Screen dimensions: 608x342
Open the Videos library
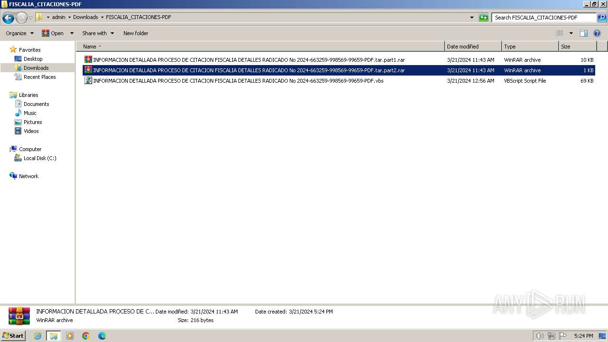31,131
